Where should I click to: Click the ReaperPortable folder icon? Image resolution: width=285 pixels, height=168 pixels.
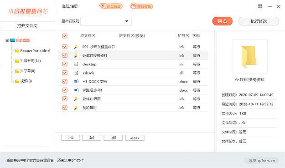pos(17,51)
